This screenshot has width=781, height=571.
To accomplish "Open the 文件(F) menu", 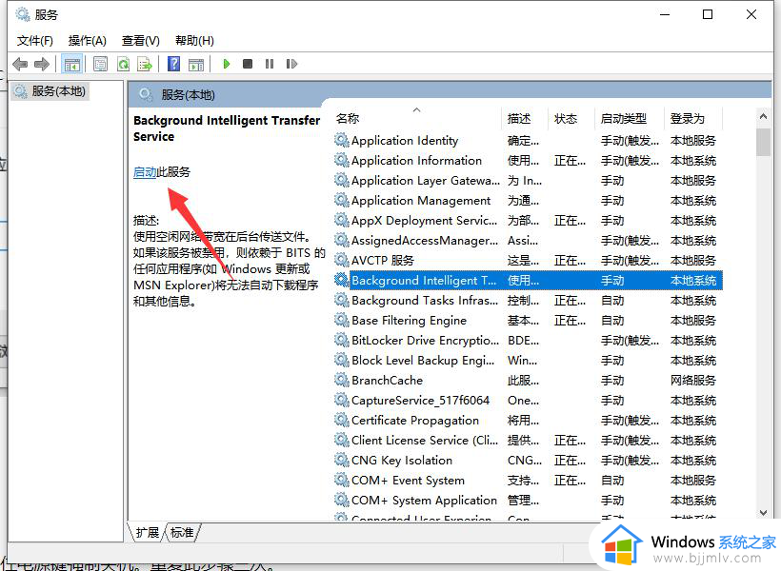I will 35,41.
